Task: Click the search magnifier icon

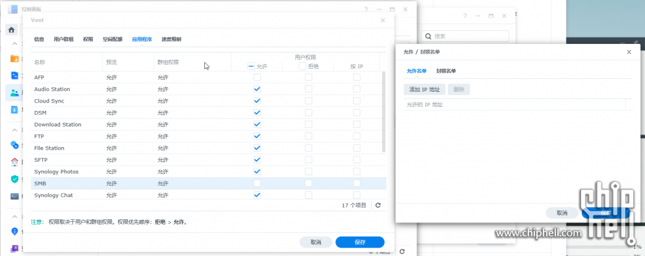Action: [428, 36]
